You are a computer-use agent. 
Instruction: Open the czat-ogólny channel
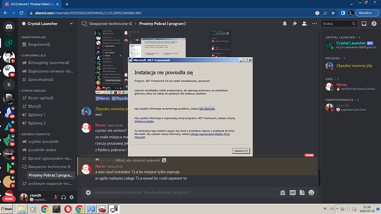(x=47, y=98)
